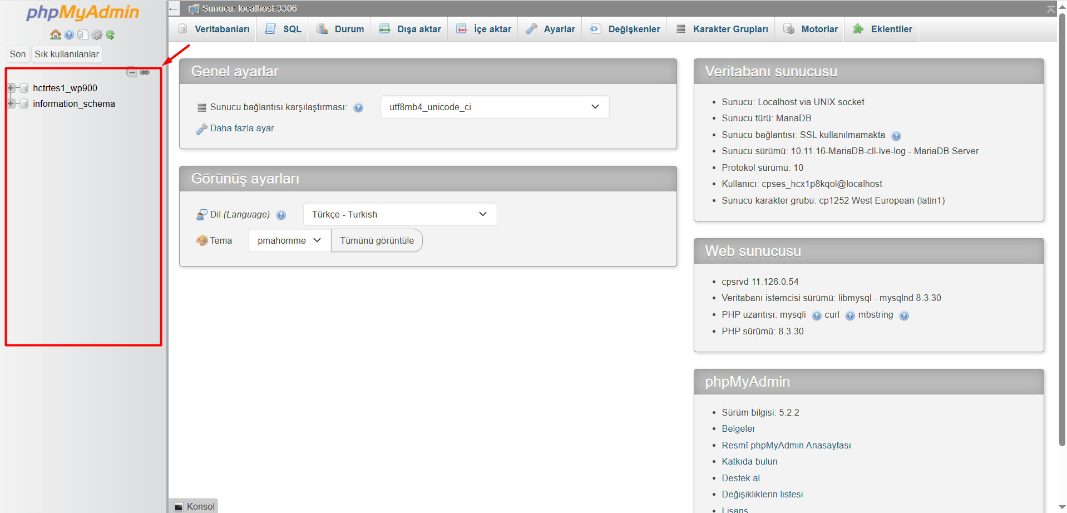The image size is (1067, 513).
Task: Click text "Kullanıcı: cpses_hcx1p8kqol@localhost"
Action: pos(802,184)
